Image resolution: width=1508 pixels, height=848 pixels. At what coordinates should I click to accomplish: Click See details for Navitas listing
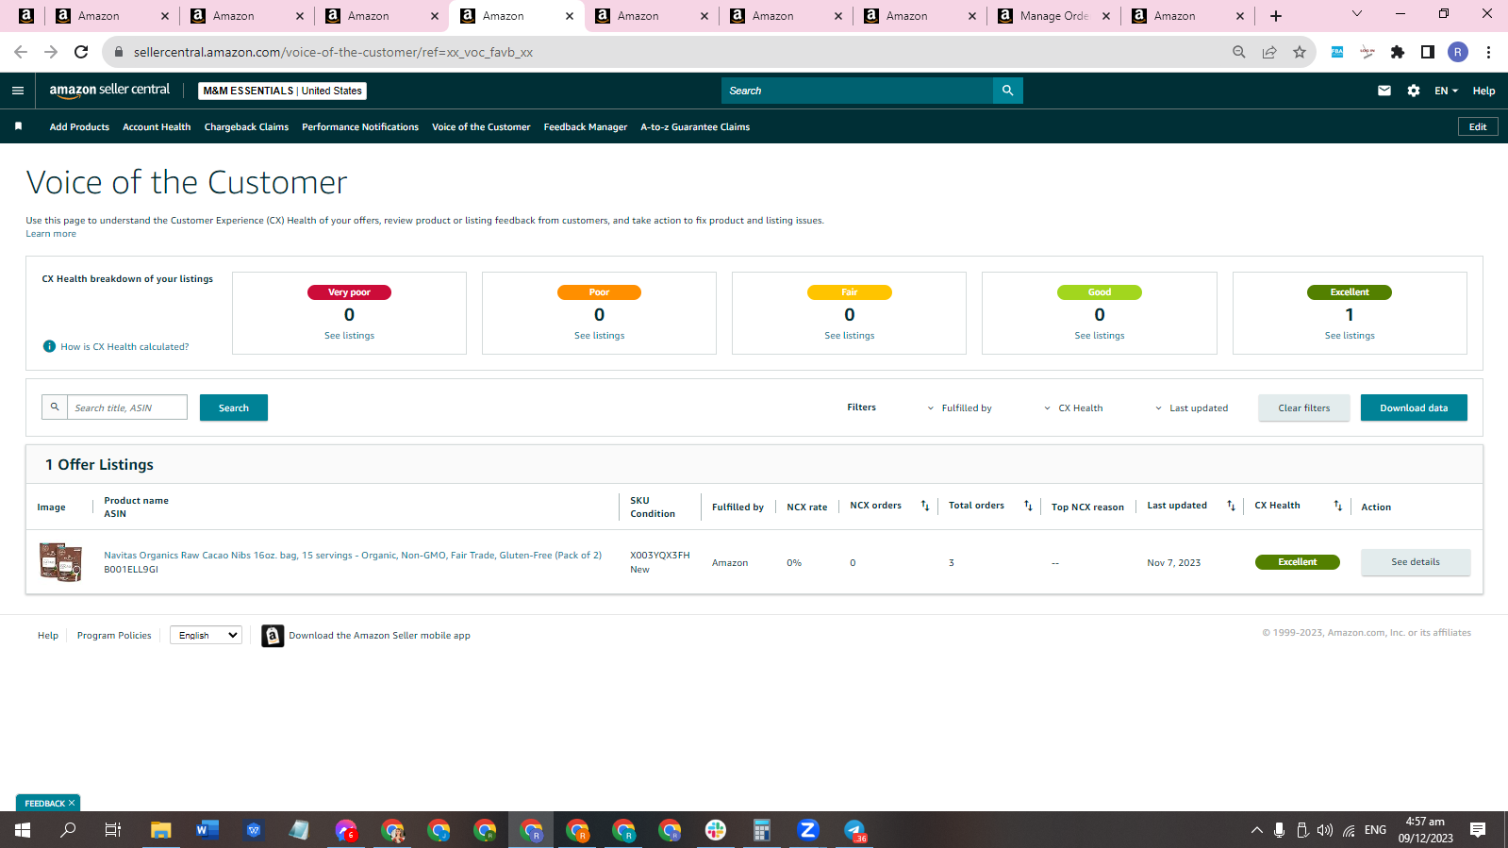1416,562
